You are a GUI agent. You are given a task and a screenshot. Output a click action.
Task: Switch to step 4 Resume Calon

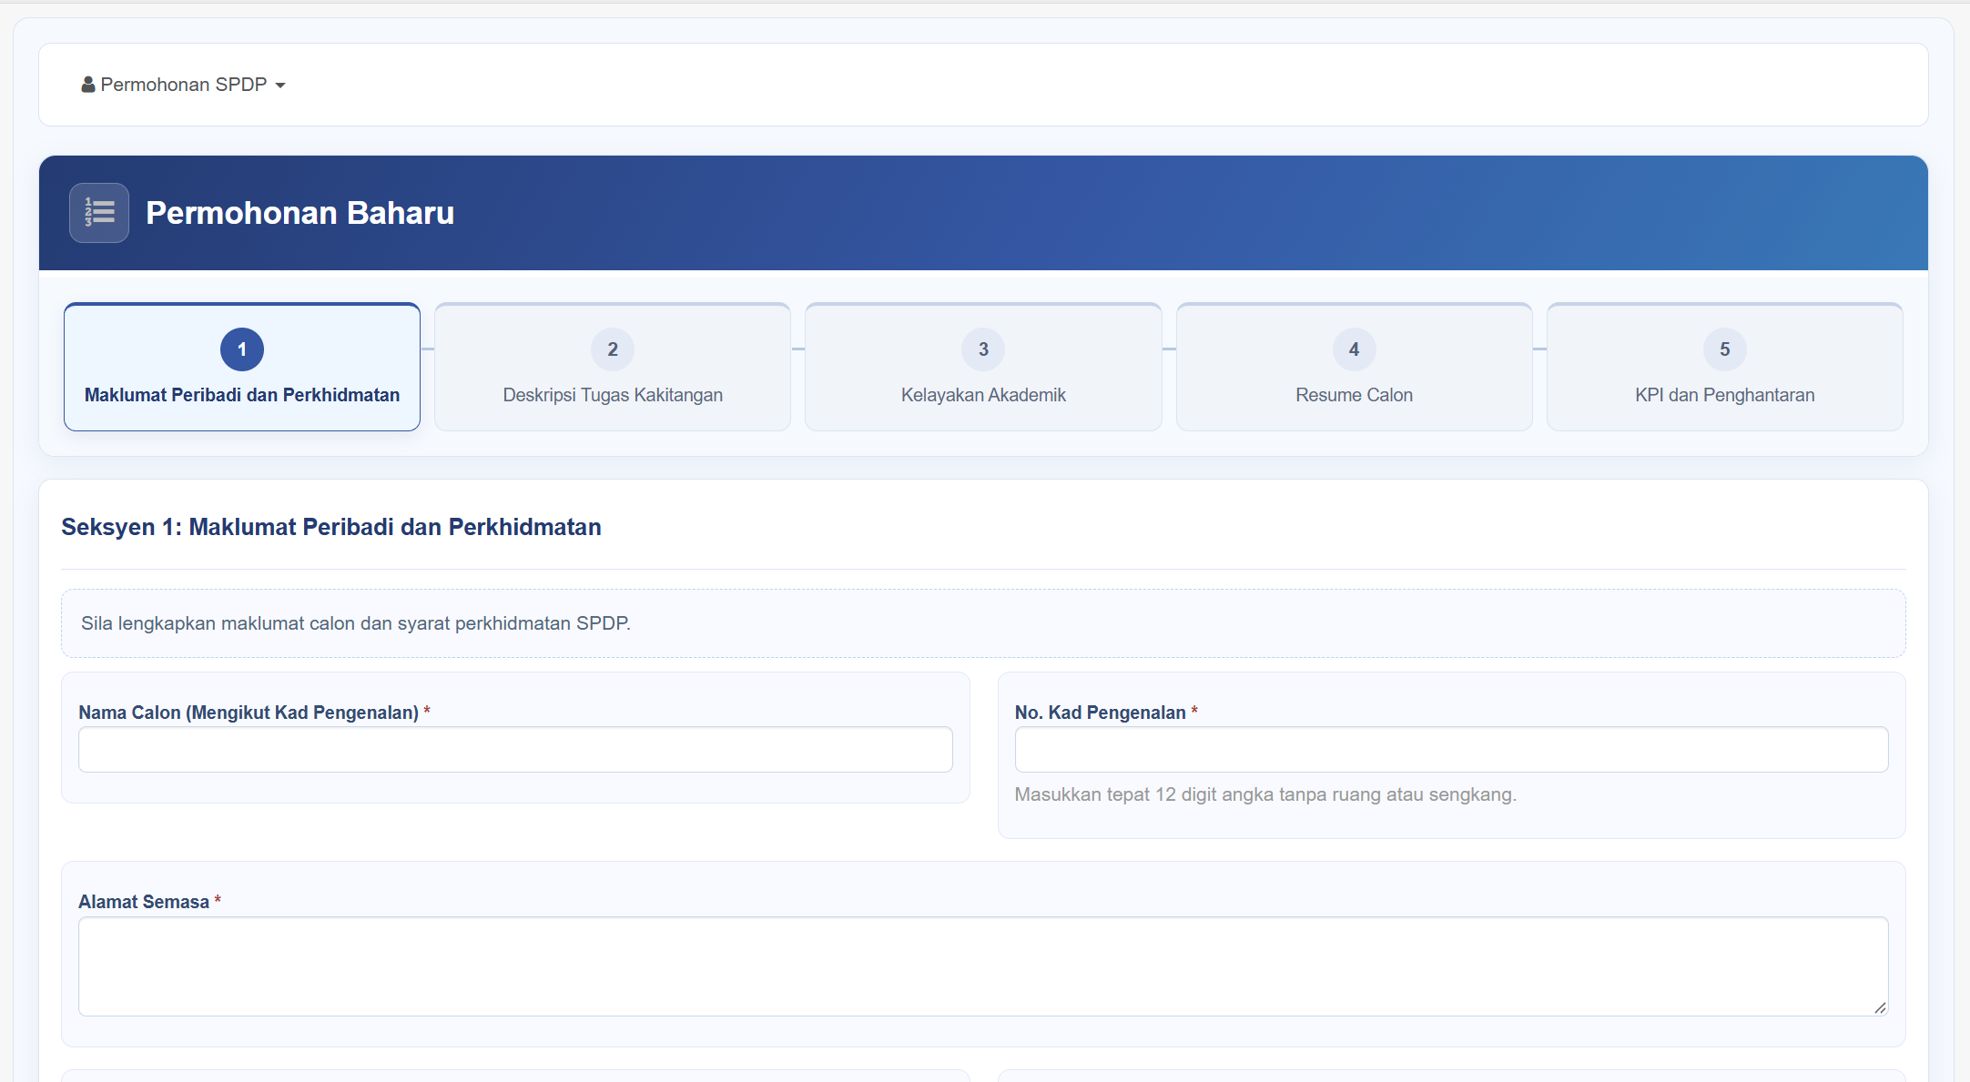[1355, 367]
